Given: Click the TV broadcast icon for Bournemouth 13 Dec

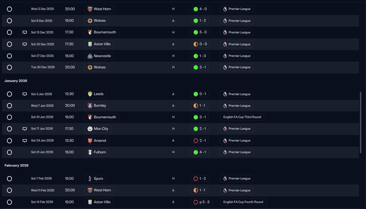Looking at the screenshot, I should [x=25, y=32].
